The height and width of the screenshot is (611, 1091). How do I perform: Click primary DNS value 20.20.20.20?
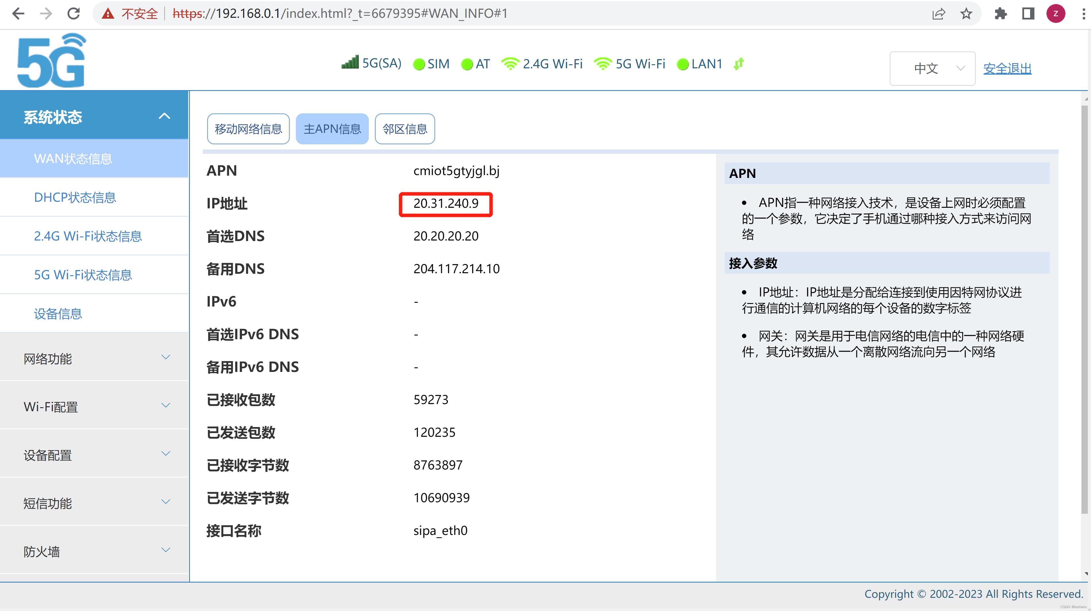pyautogui.click(x=446, y=236)
